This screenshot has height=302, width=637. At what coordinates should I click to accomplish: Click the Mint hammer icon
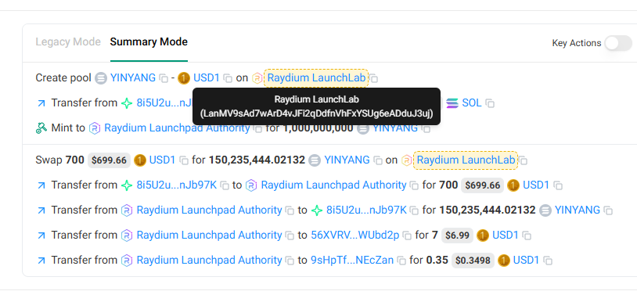pyautogui.click(x=41, y=128)
